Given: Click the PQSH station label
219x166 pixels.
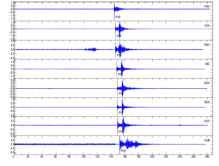Looking at the screenshot, I should (207, 45).
